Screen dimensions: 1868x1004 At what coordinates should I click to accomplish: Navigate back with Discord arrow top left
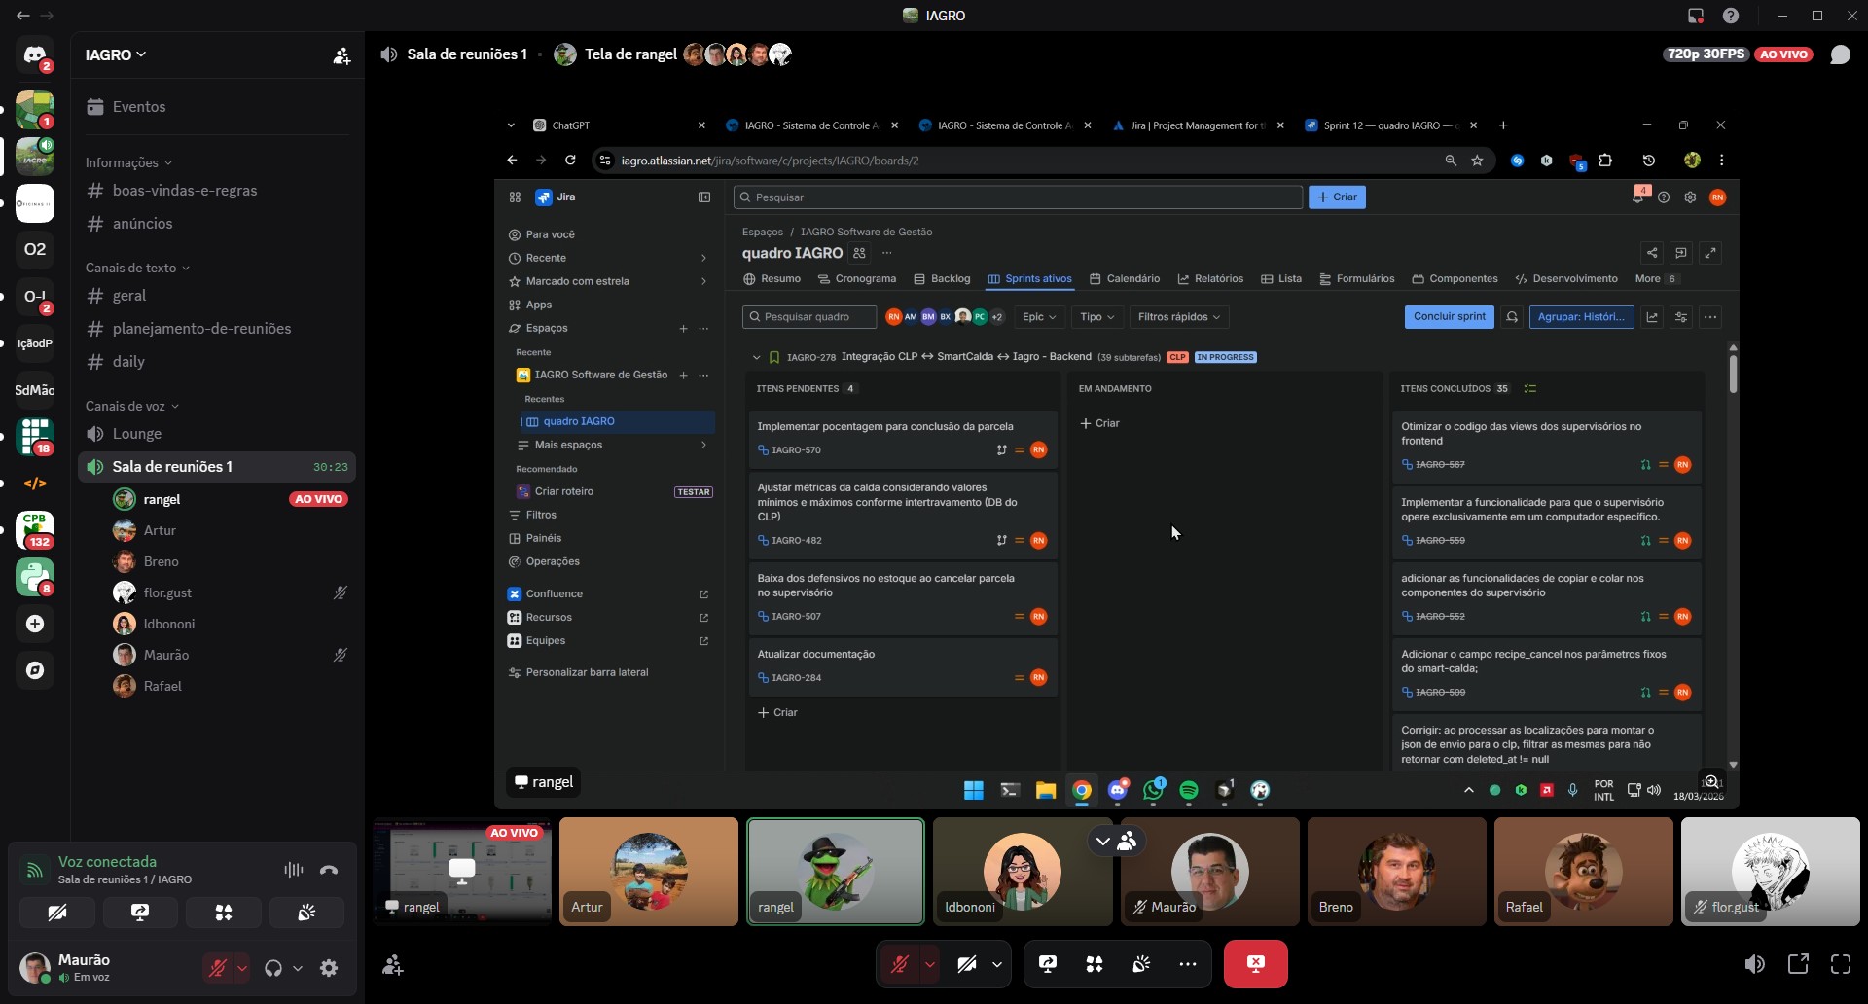point(23,16)
